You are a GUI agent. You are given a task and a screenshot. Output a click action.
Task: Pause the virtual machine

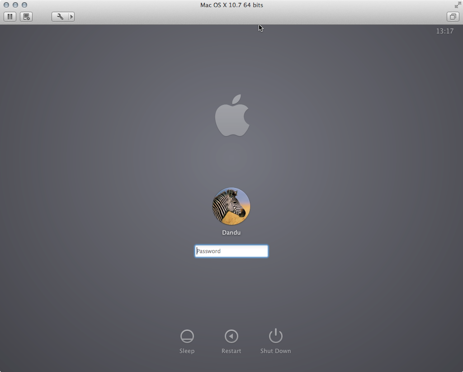point(10,17)
